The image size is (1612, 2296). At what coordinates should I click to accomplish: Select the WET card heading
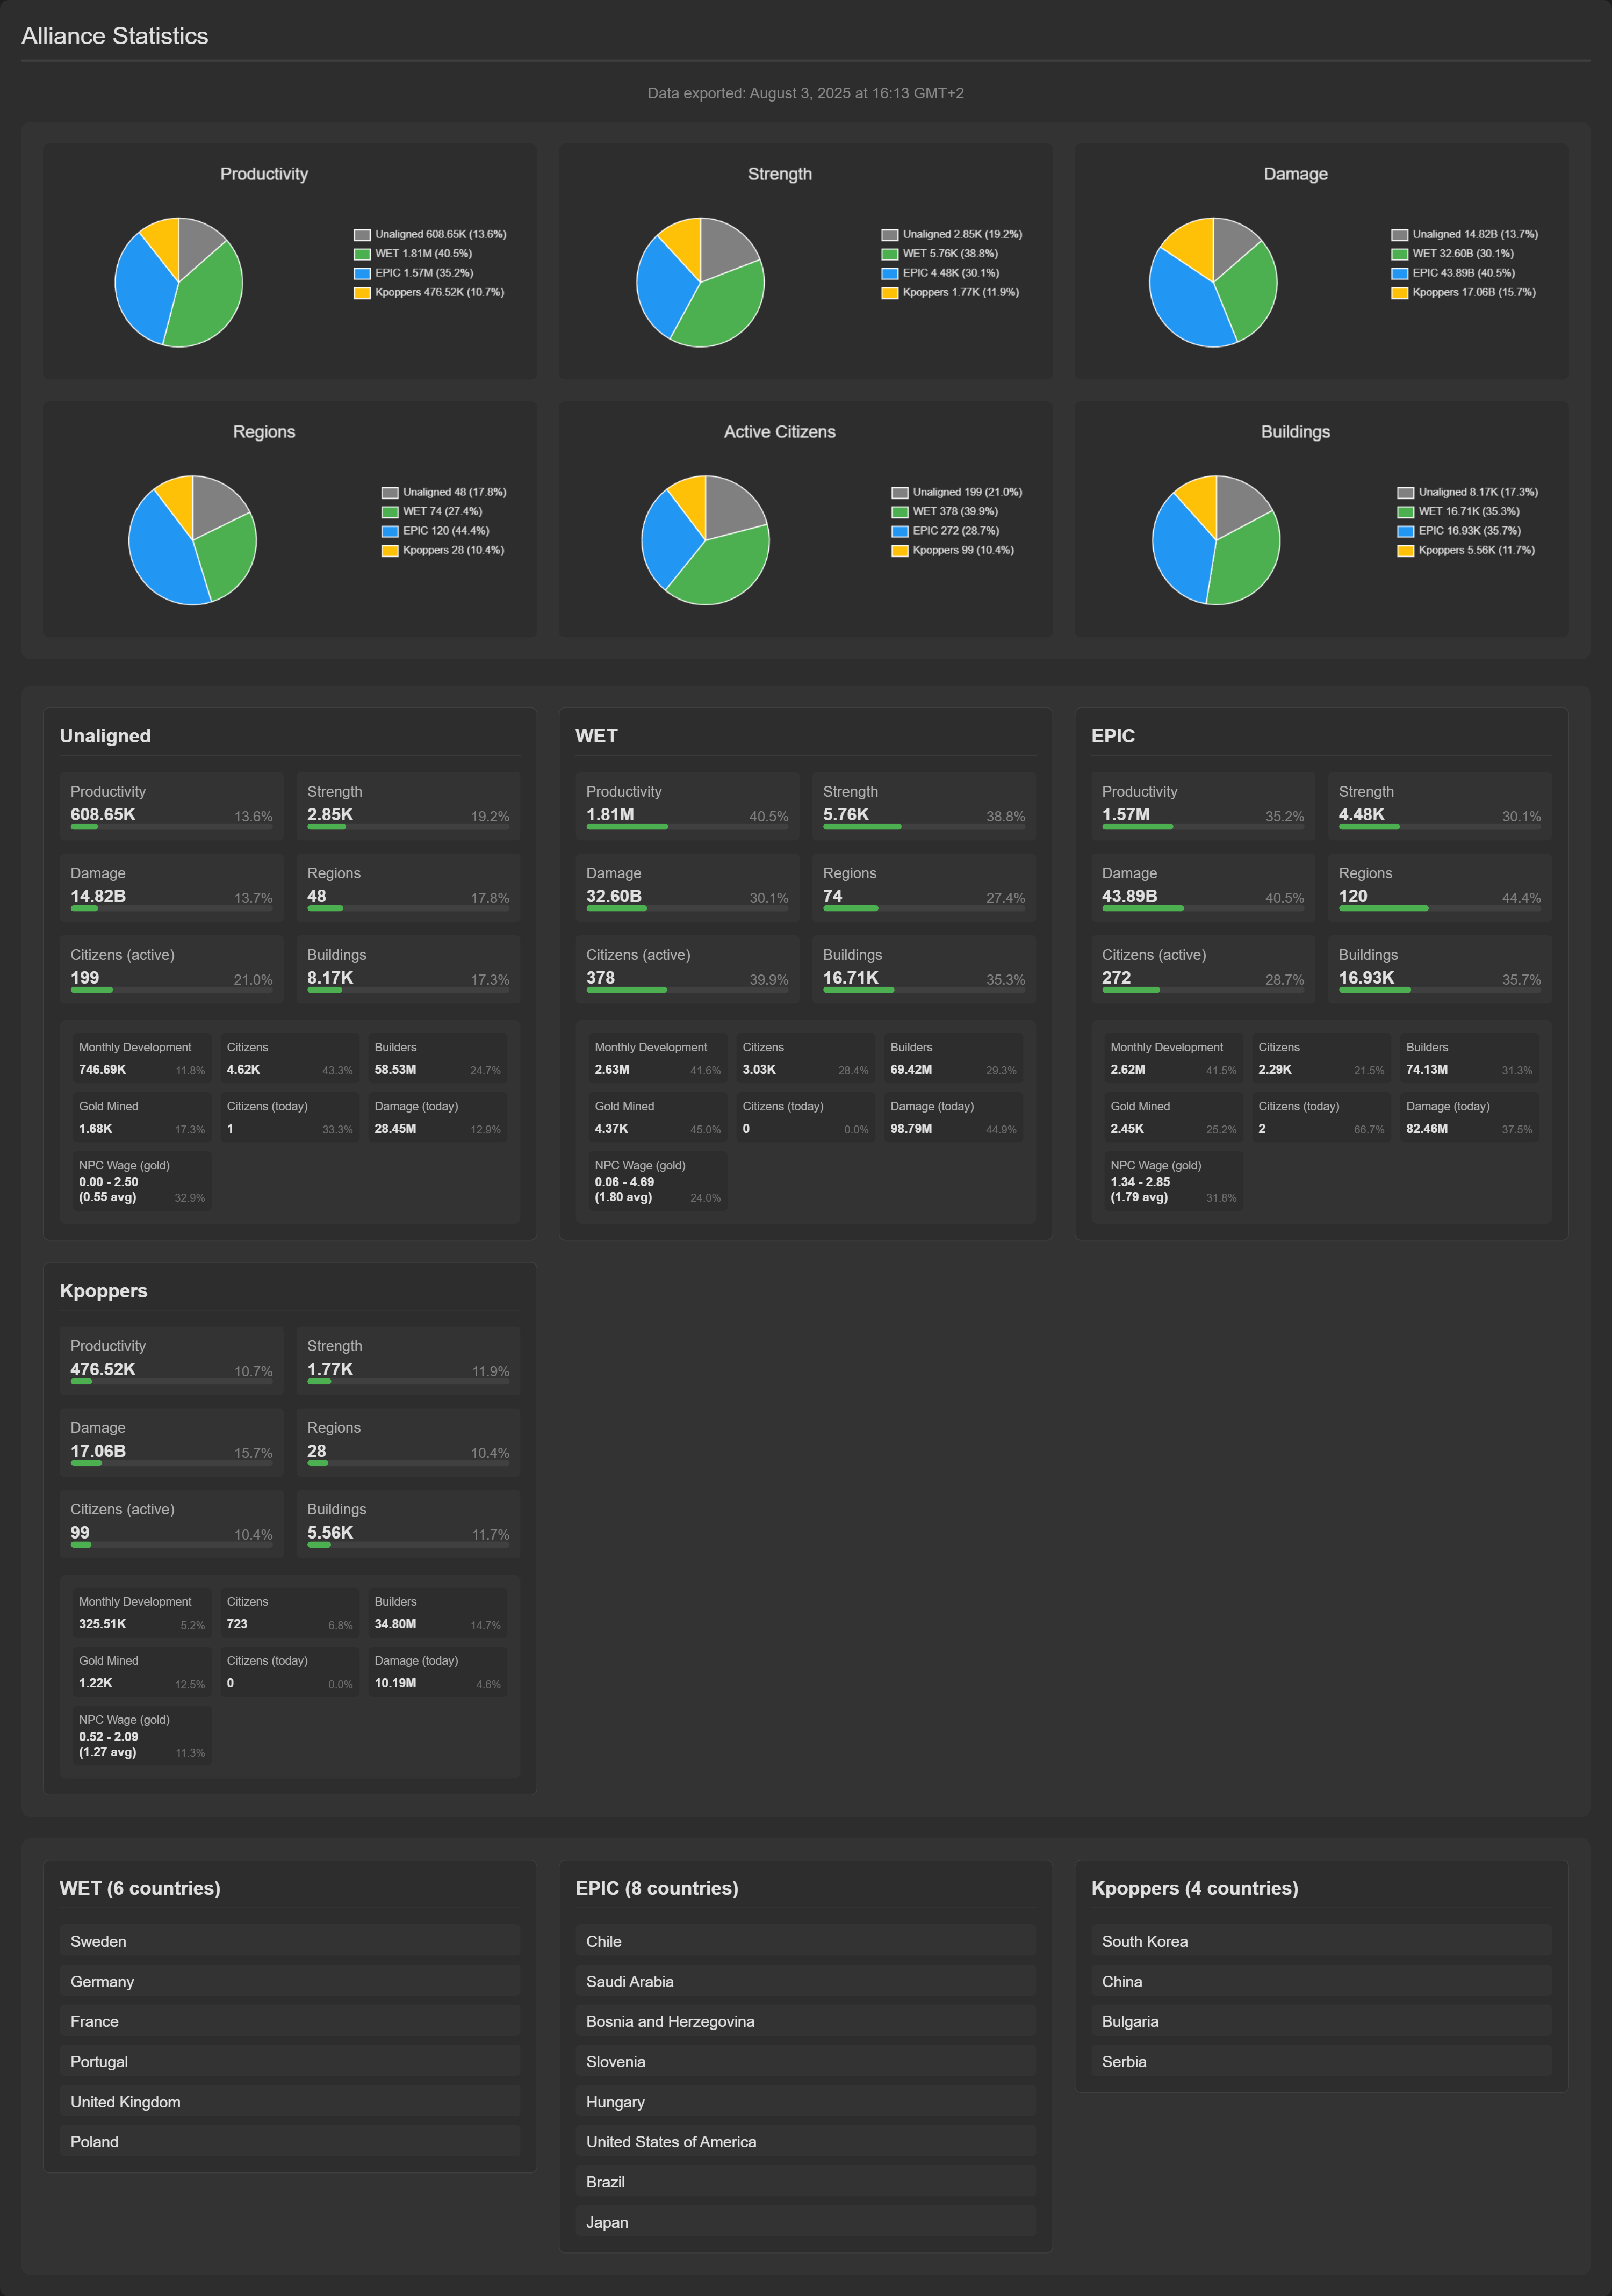597,736
